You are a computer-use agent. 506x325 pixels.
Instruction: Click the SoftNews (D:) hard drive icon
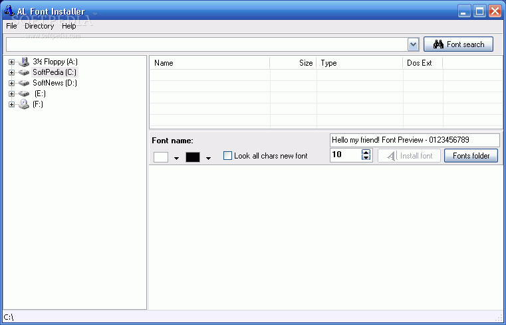click(x=23, y=83)
